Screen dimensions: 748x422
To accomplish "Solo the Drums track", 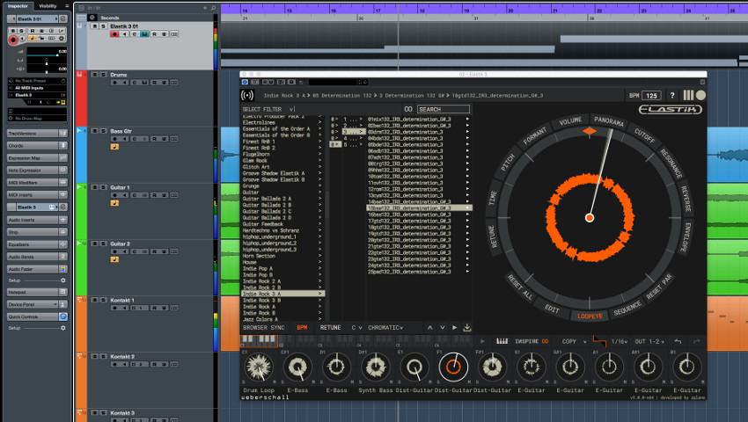I will click(103, 75).
